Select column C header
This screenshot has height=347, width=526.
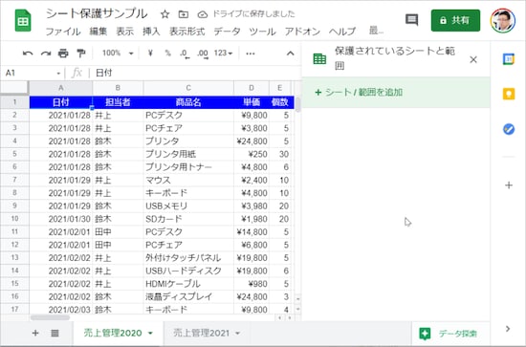188,88
